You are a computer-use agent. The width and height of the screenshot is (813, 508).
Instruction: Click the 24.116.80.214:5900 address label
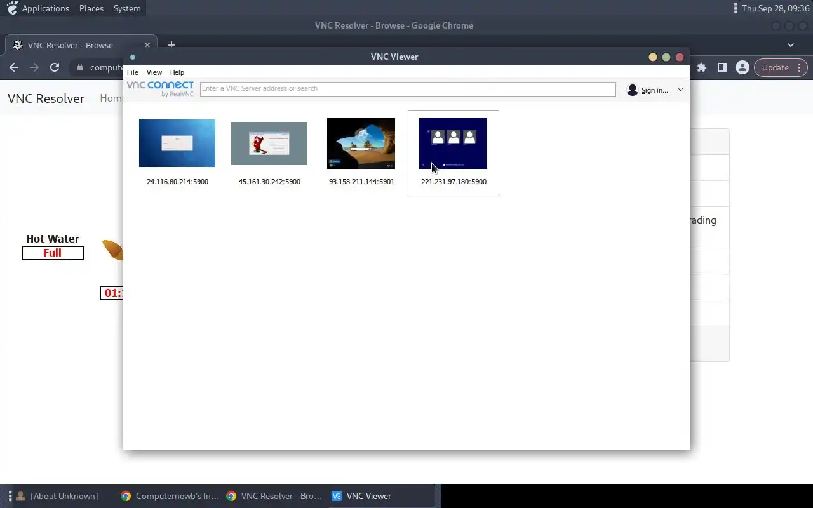click(177, 182)
